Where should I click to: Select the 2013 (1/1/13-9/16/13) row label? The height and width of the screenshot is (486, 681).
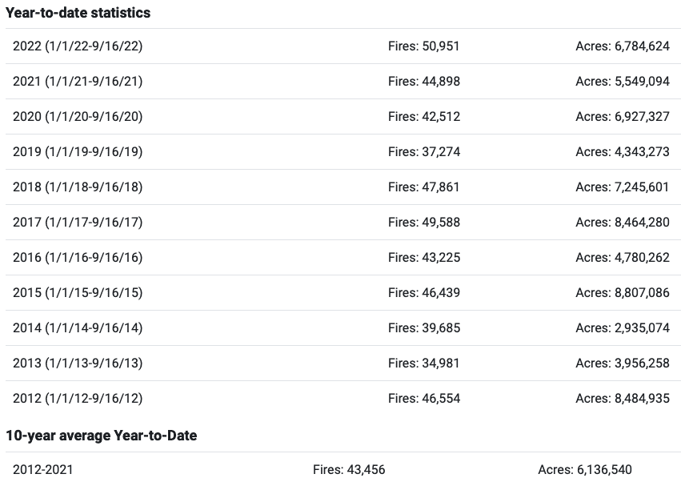click(x=78, y=363)
